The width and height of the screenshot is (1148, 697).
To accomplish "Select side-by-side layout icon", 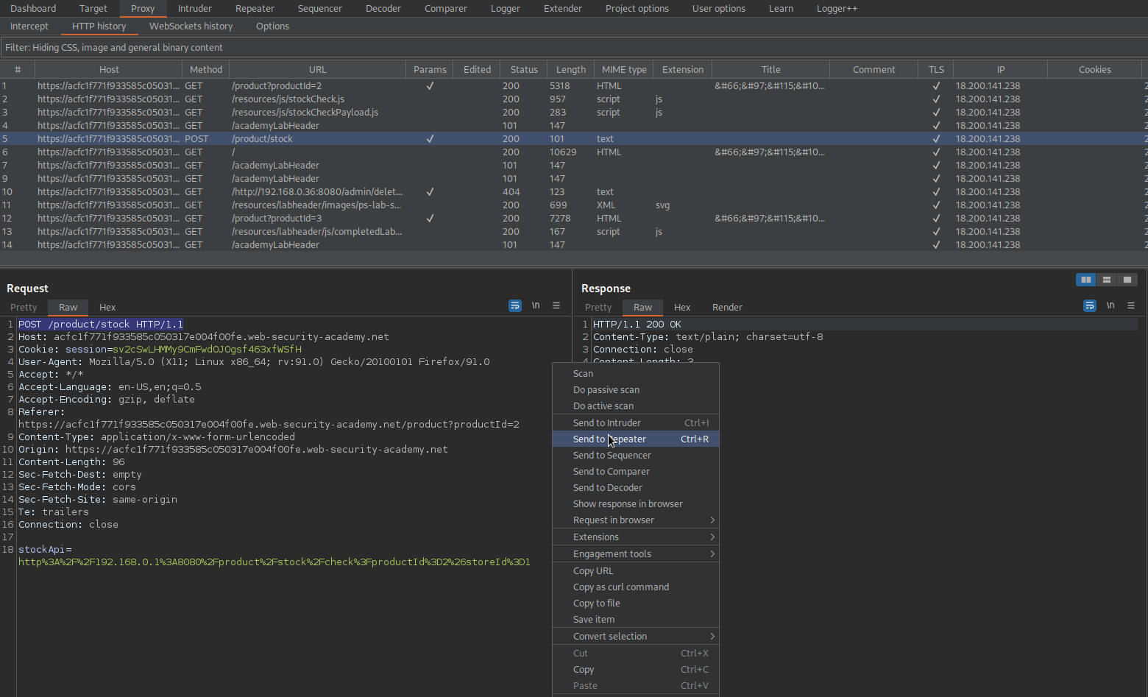I will pos(1085,280).
